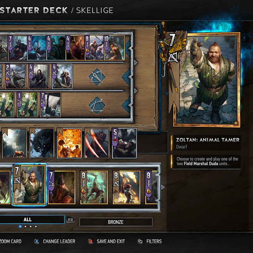Select the highlighted Zoltan card in collection
The width and height of the screenshot is (253, 253).
pyautogui.click(x=29, y=185)
